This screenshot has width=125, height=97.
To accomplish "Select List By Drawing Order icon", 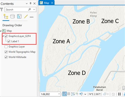I will (6, 16).
